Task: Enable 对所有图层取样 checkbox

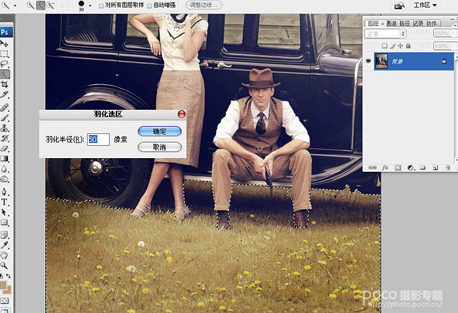Action: pyautogui.click(x=101, y=5)
